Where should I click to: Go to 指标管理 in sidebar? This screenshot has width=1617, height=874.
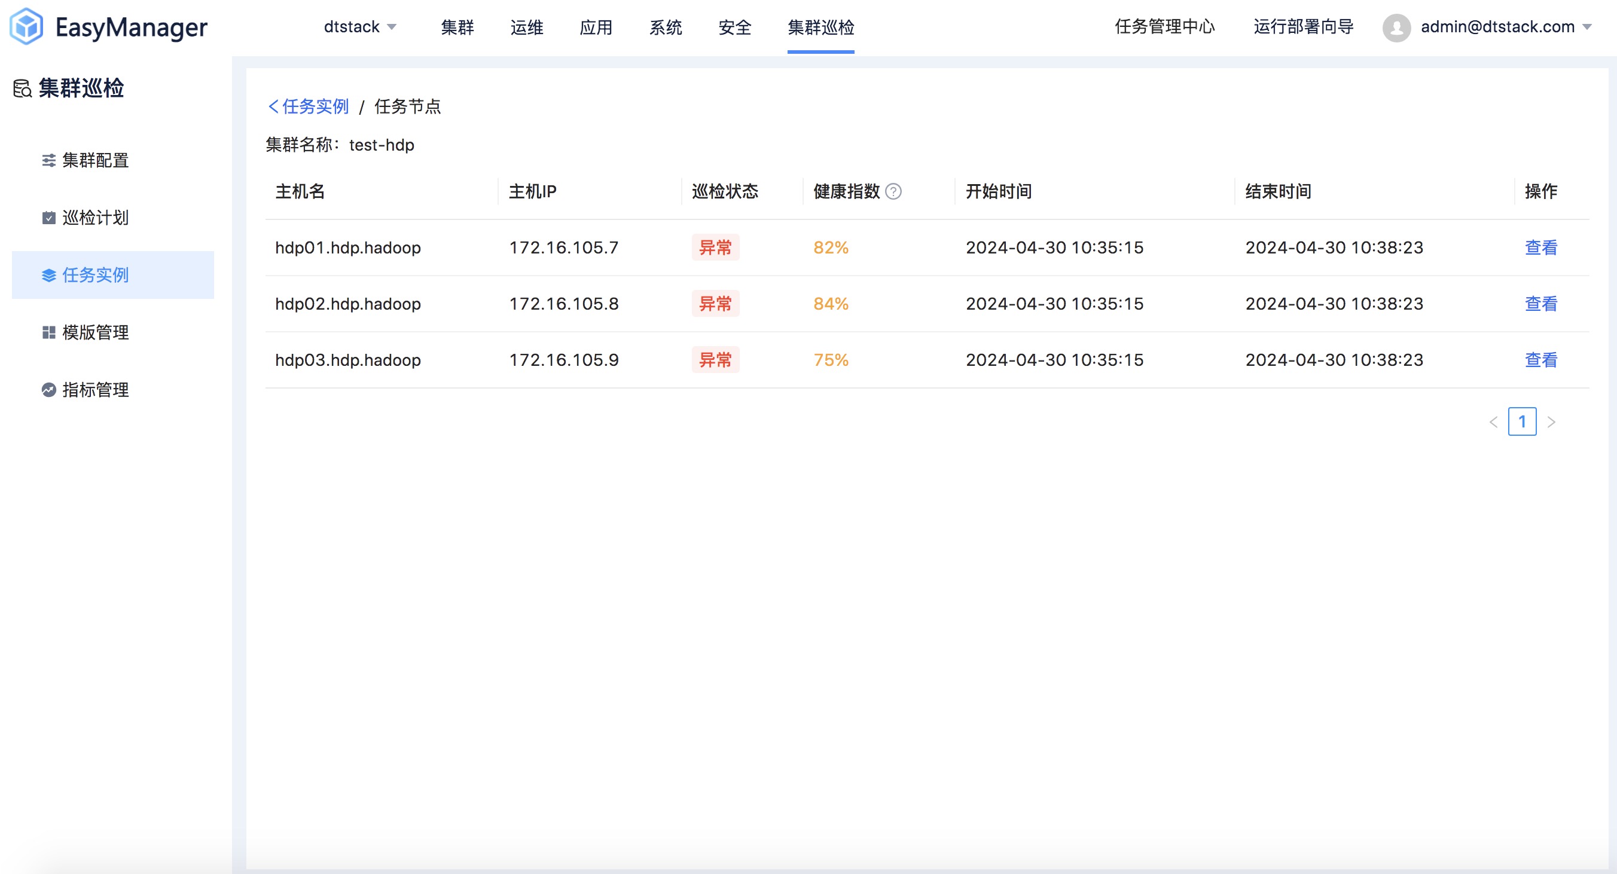coord(113,390)
